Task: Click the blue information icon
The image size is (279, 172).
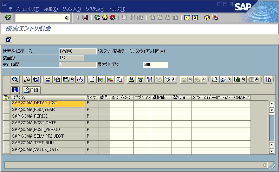Action: coord(15,90)
